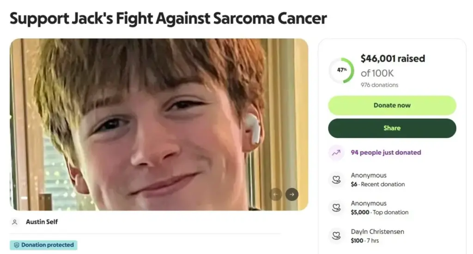Viewport: 473px width, 254px height.
Task: Click the Support Jack's Fight fundraiser title
Action: point(168,18)
